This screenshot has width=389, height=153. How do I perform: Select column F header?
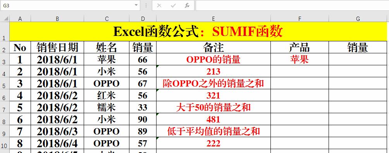click(x=299, y=19)
